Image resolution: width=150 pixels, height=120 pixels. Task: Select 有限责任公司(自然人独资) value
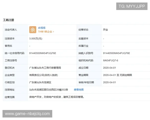point(43,75)
